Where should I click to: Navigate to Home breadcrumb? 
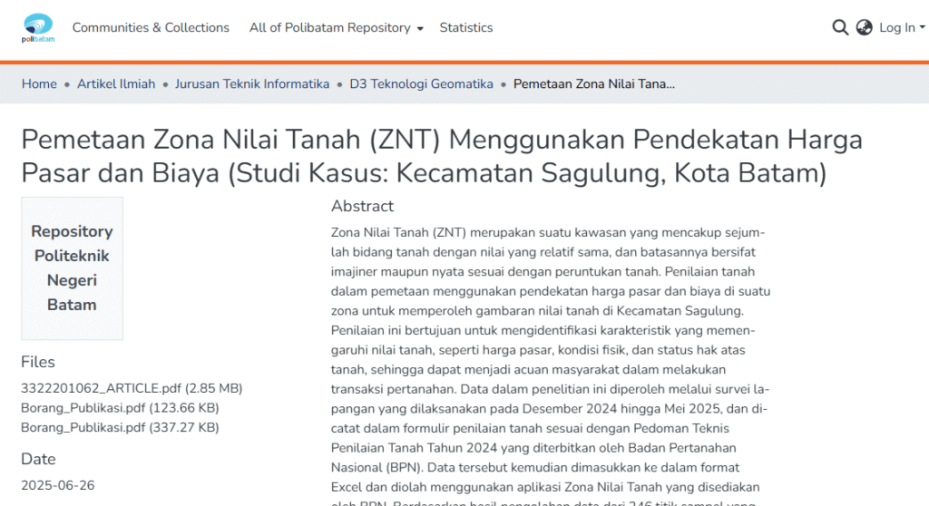click(39, 84)
